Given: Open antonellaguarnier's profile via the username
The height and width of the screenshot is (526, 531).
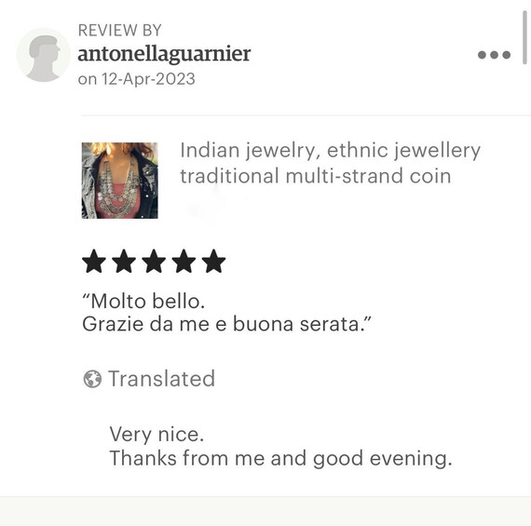Looking at the screenshot, I should click(164, 54).
